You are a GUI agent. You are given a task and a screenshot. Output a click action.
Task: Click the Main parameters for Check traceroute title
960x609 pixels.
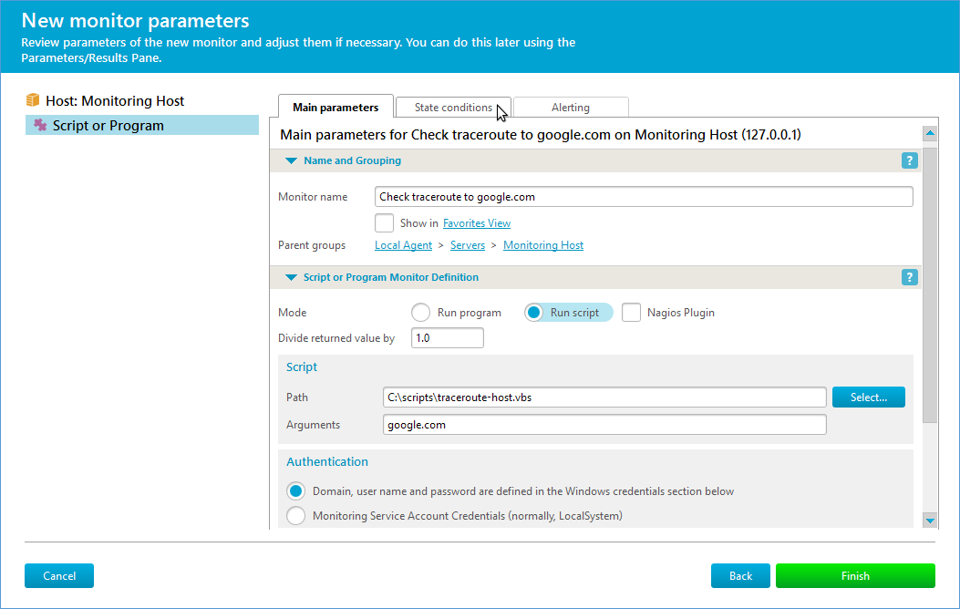coord(540,135)
